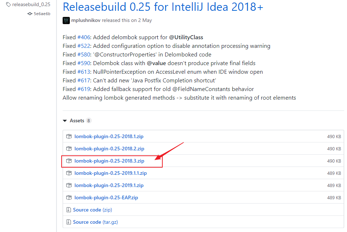Open issue #590 link
The height and width of the screenshot is (232, 347).
(x=84, y=63)
